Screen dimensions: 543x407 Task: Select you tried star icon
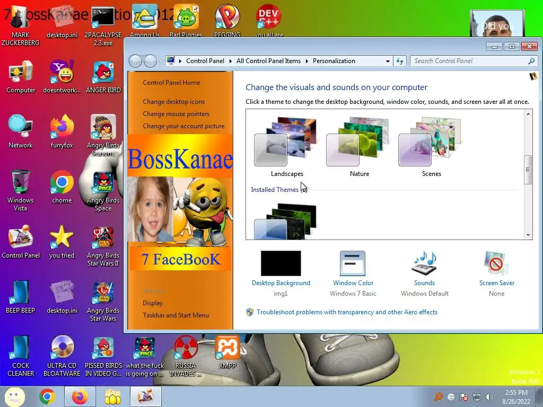(62, 242)
